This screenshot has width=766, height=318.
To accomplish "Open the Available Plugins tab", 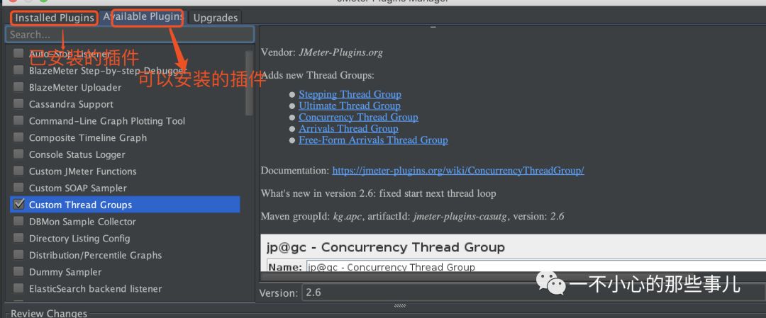I will (143, 17).
